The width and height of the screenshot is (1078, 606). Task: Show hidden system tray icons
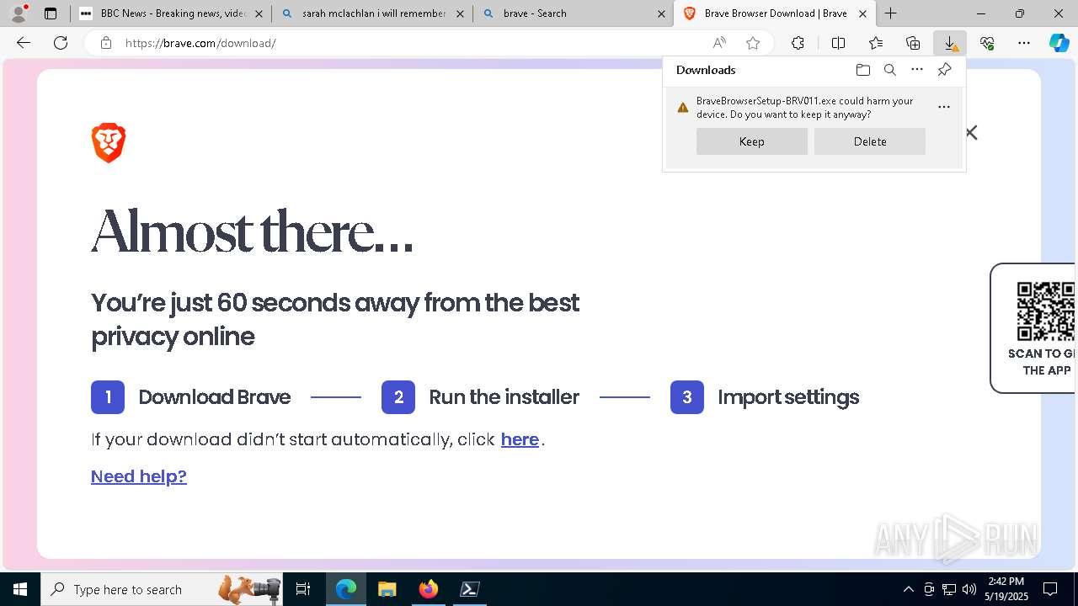click(908, 589)
